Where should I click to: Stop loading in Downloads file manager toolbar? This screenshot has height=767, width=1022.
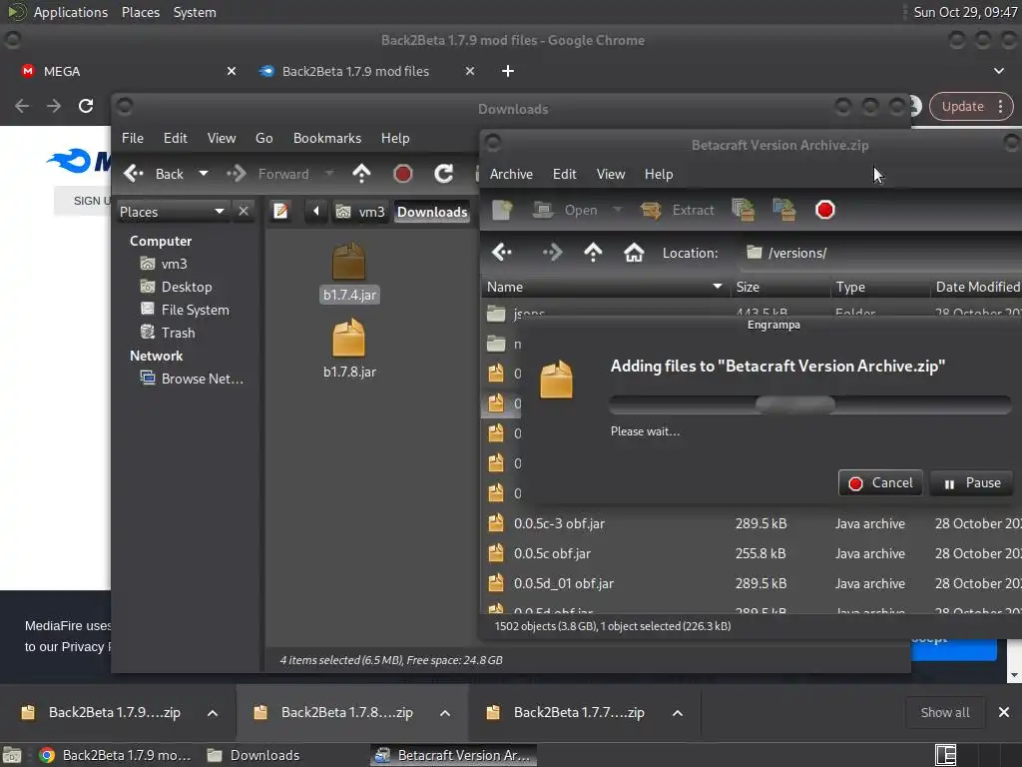403,174
